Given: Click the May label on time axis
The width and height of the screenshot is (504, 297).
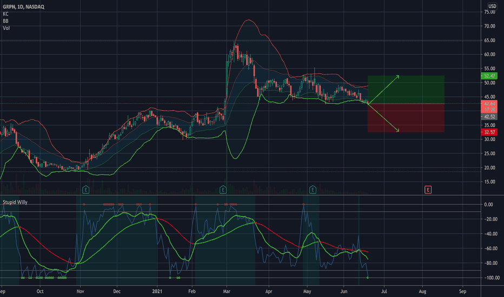Looking at the screenshot, I should point(307,292).
